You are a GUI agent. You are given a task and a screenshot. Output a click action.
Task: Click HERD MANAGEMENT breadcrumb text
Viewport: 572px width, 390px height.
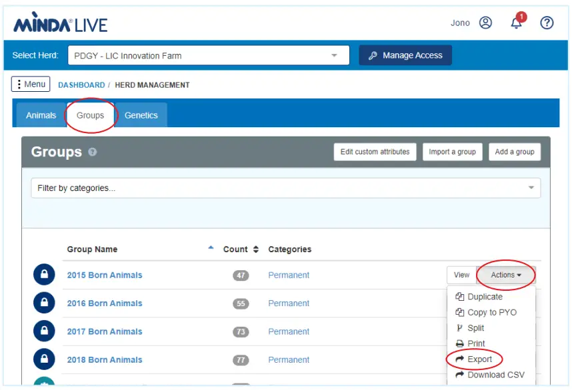tap(152, 85)
